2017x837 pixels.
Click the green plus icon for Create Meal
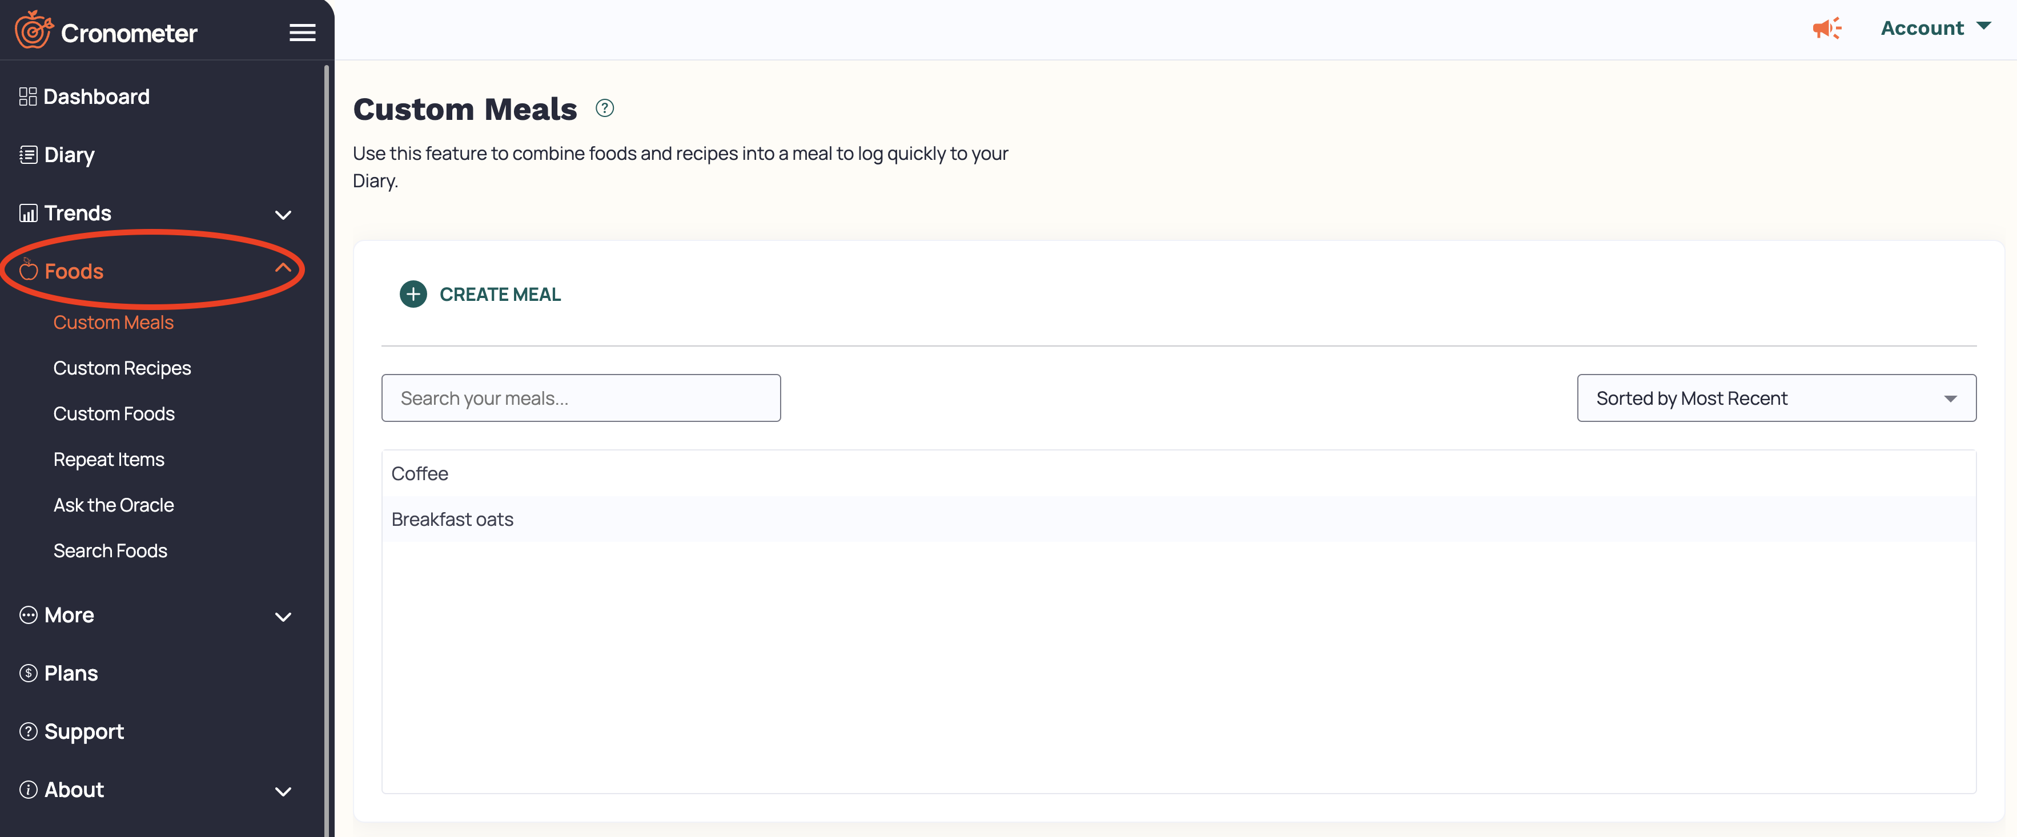413,295
